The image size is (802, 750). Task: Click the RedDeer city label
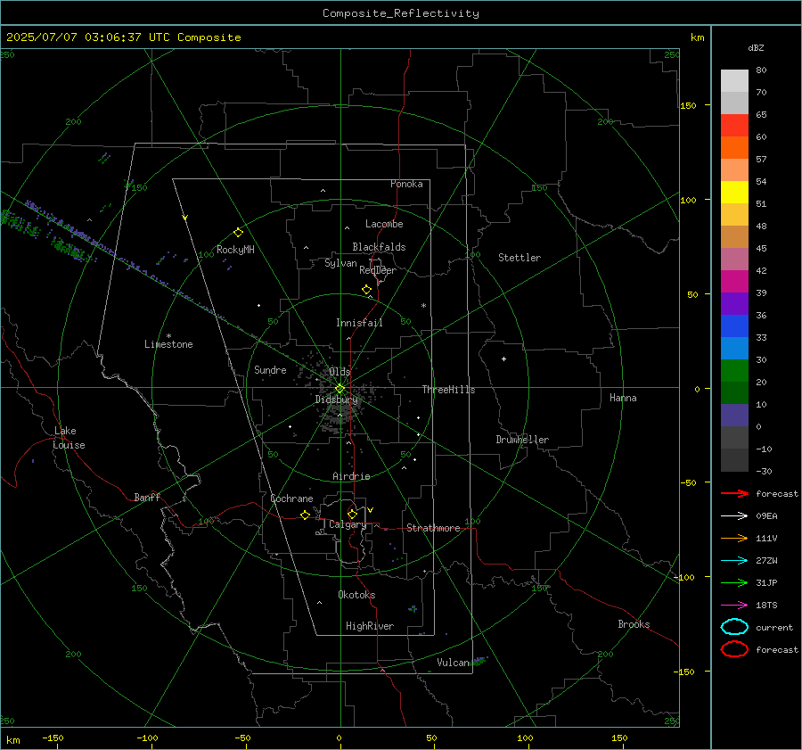[x=378, y=270]
